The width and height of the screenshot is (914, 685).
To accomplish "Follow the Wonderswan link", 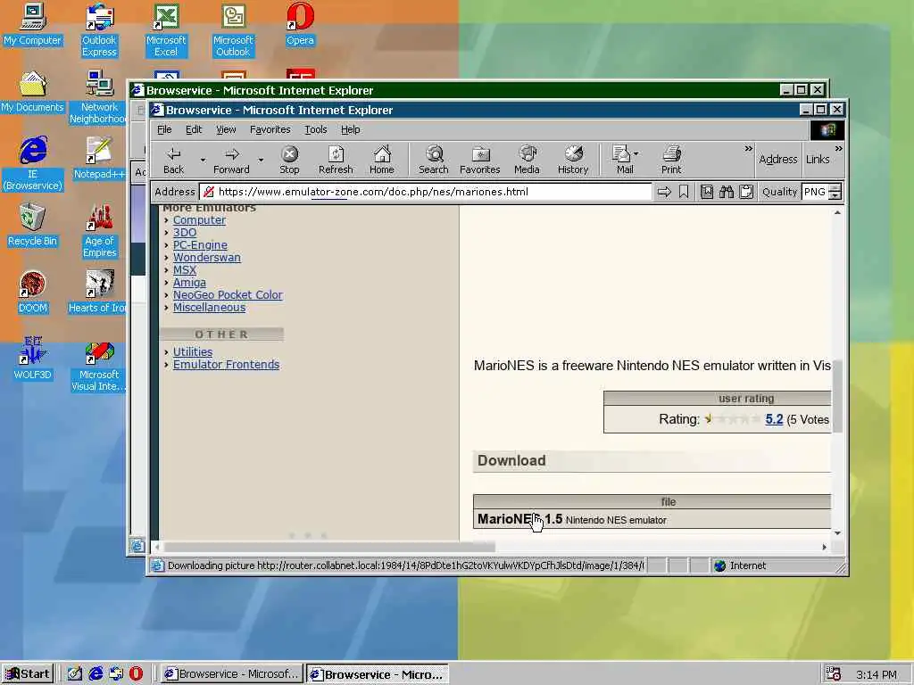I will click(x=207, y=258).
